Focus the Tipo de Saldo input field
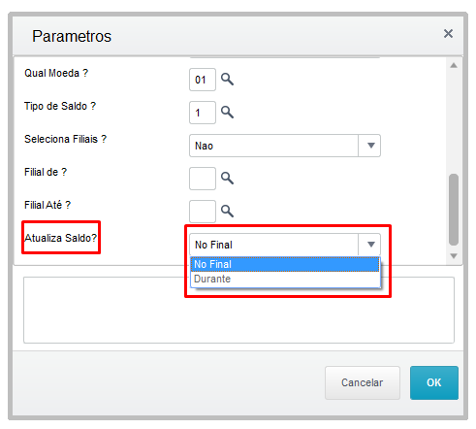 203,113
